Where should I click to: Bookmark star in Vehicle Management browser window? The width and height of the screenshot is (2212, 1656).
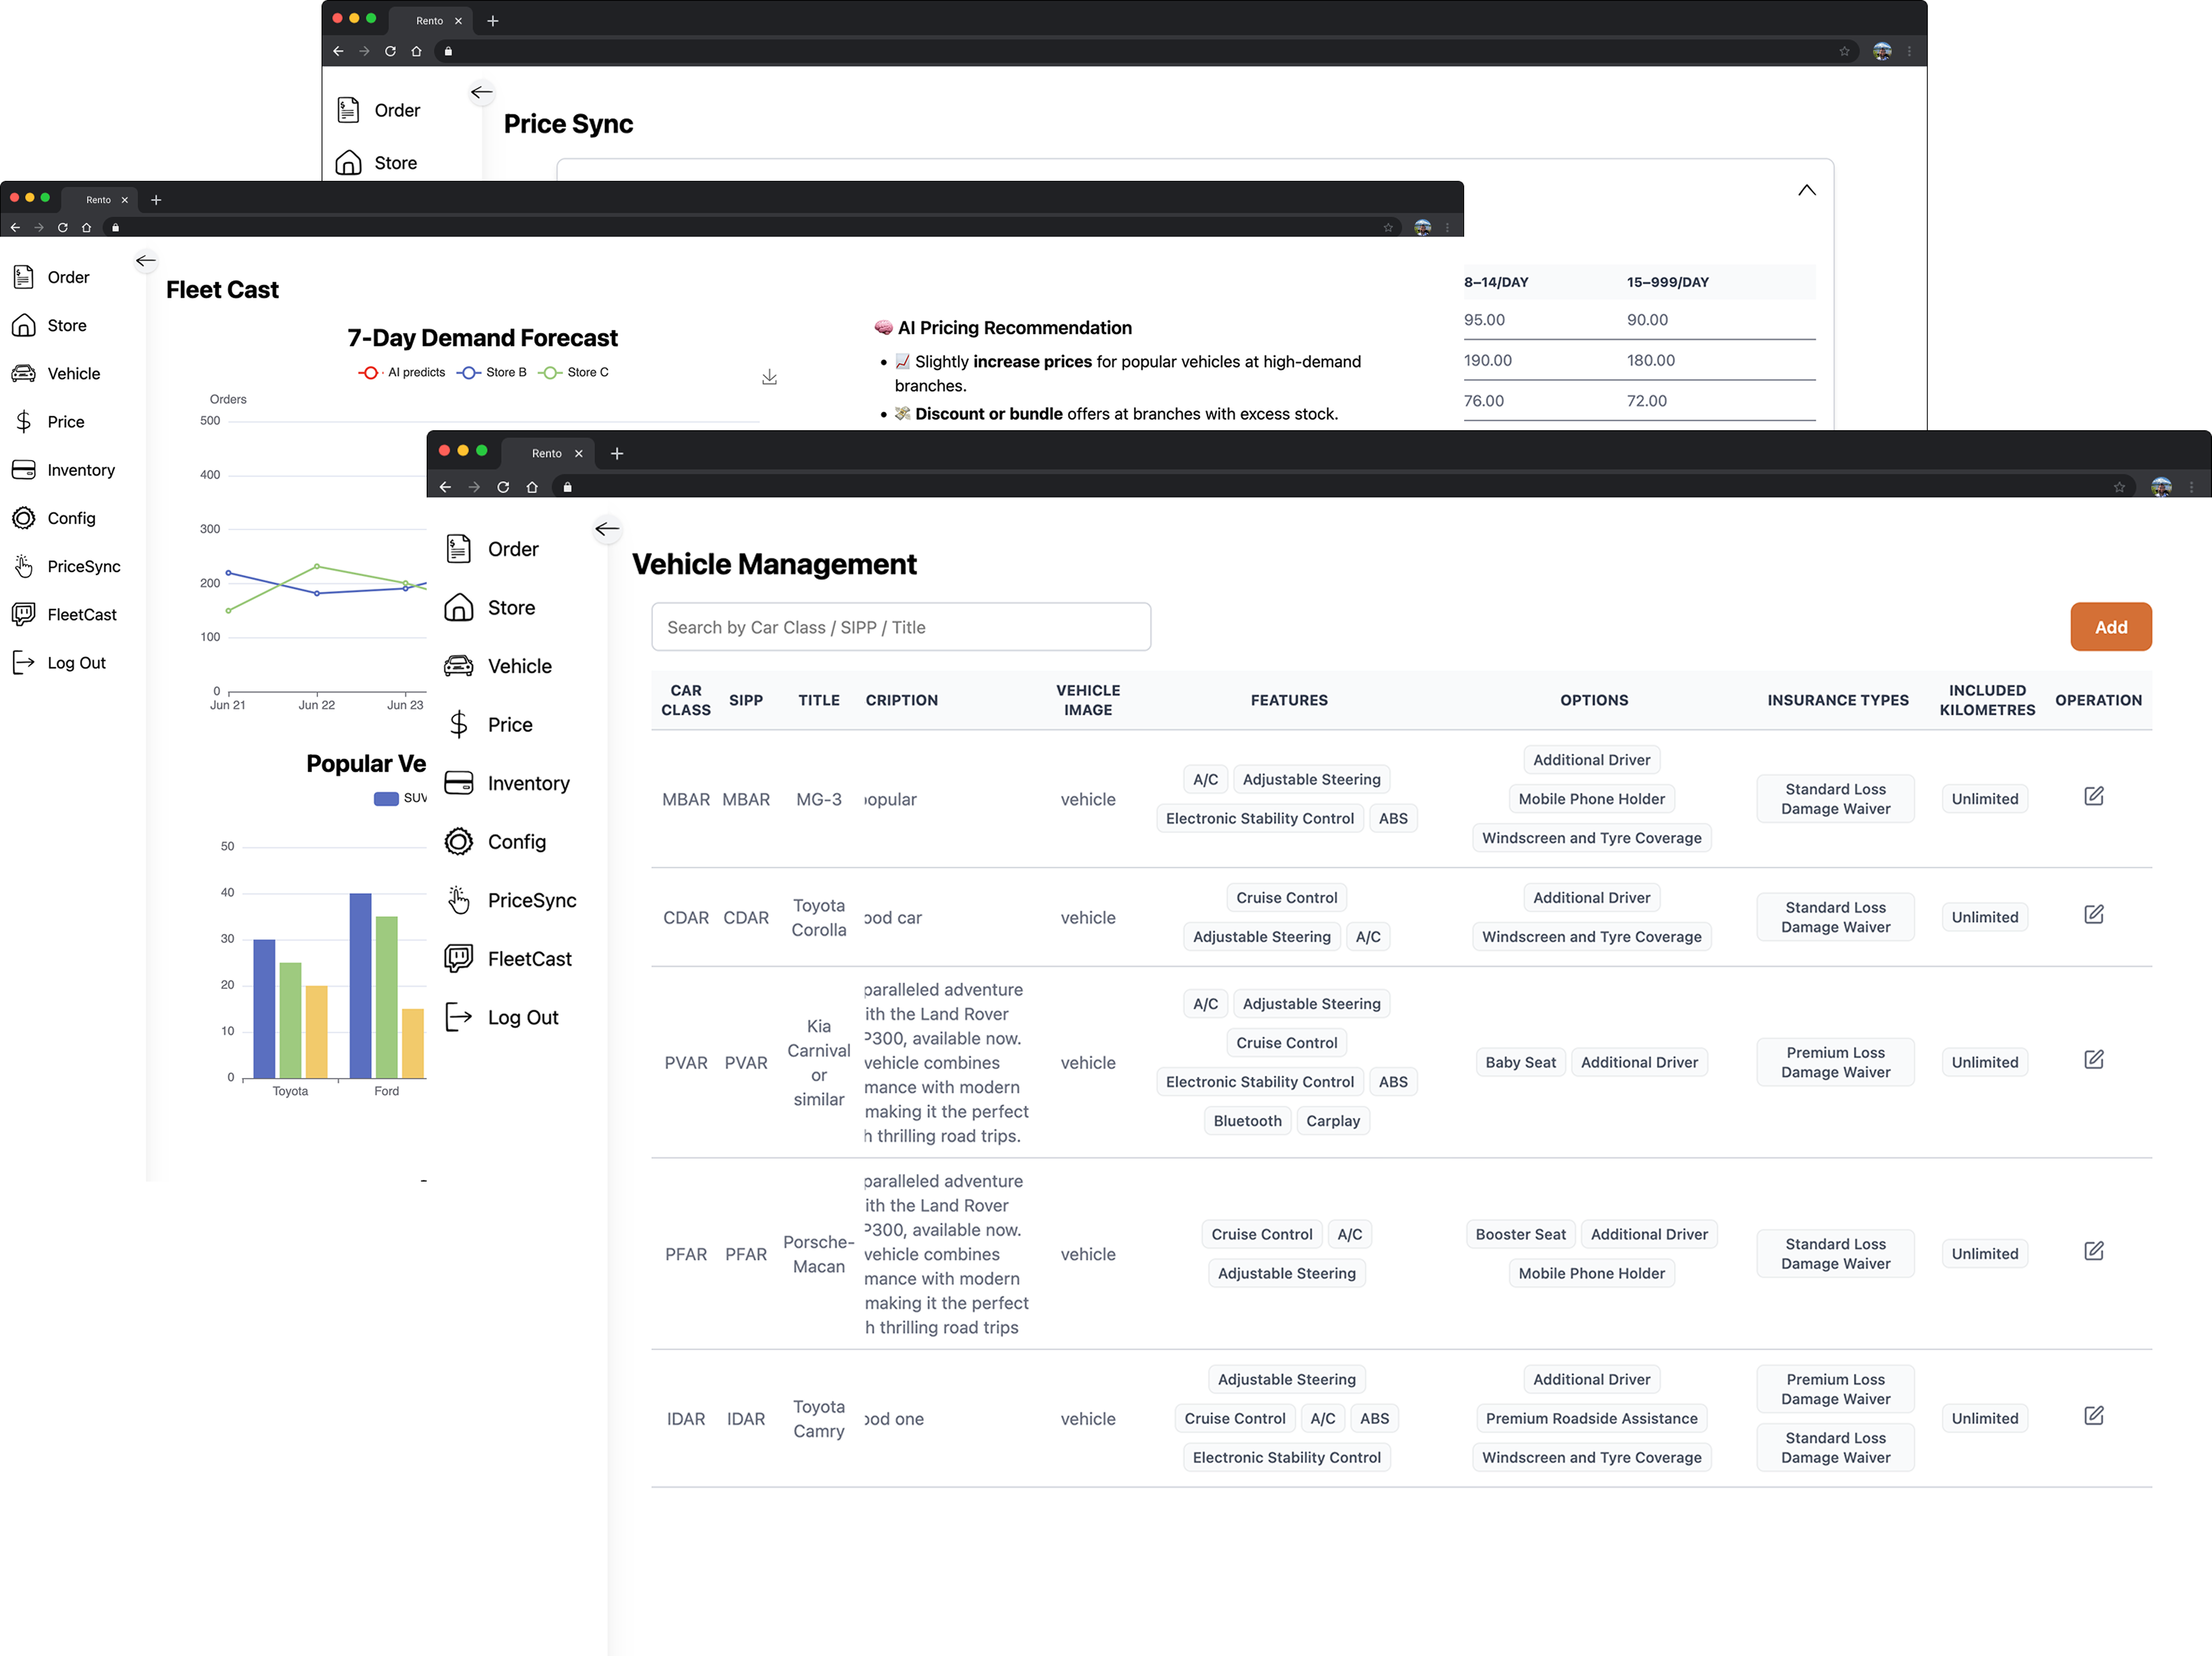(x=2119, y=487)
